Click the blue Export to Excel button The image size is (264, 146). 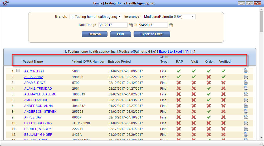click(x=152, y=34)
